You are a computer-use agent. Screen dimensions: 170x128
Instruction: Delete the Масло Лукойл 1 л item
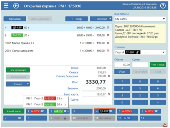(108, 43)
